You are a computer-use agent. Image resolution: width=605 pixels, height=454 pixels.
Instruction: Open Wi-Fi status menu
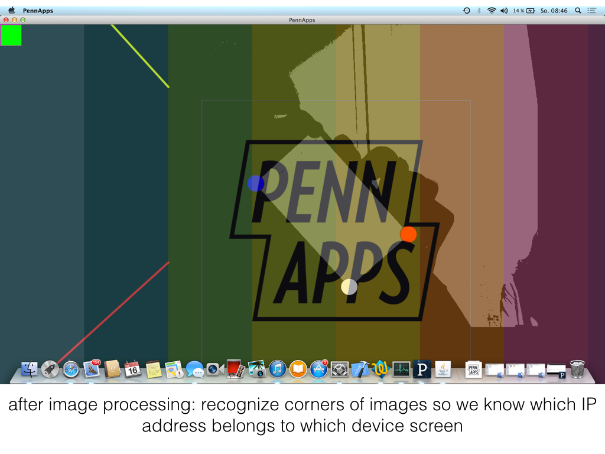click(x=492, y=11)
